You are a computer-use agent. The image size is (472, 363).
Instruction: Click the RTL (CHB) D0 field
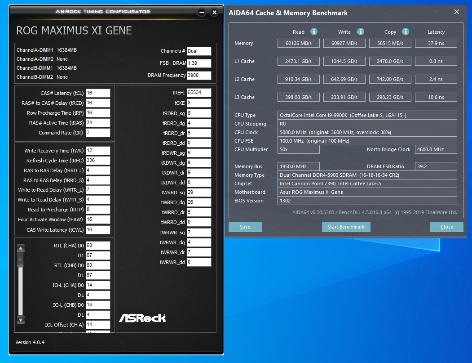tap(98, 265)
